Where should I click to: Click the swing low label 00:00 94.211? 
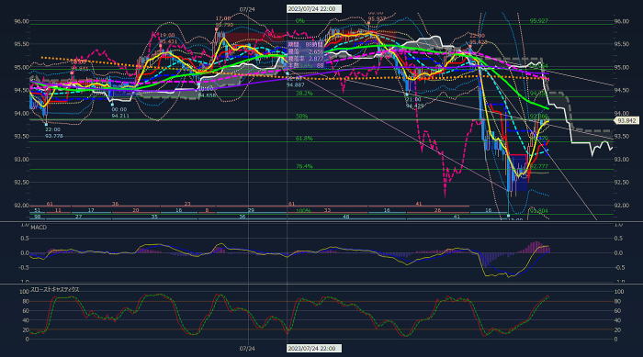pos(120,113)
